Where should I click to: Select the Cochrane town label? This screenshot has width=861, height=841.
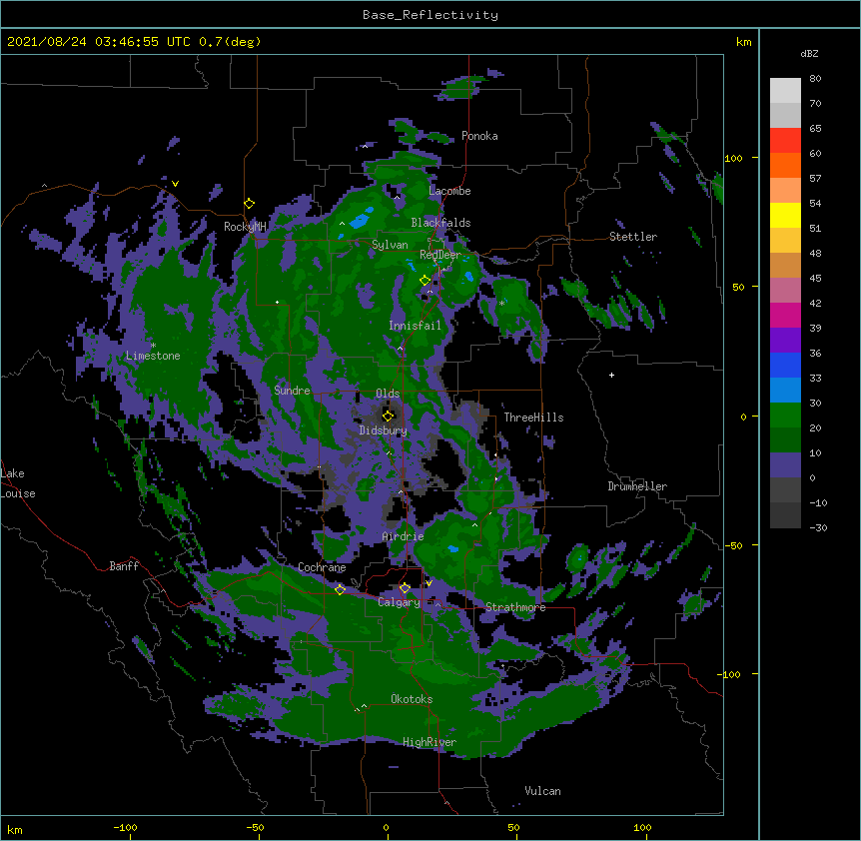click(x=322, y=567)
